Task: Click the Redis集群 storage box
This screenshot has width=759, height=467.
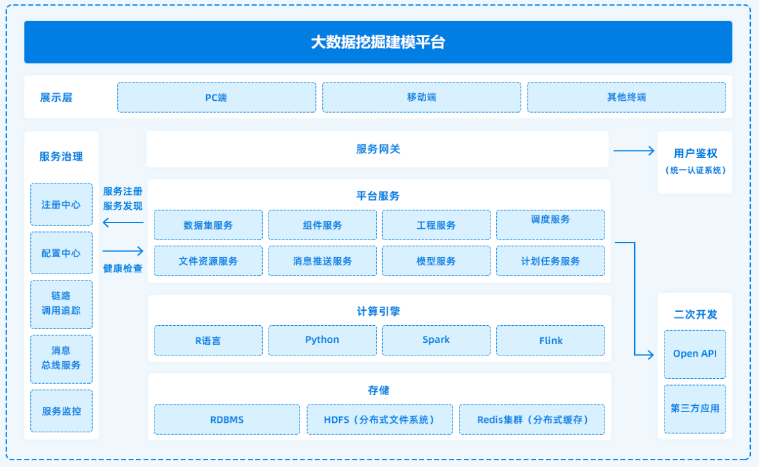Action: pyautogui.click(x=531, y=420)
